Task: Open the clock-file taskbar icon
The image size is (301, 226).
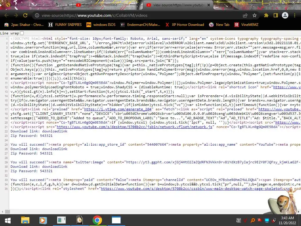Action: (79, 220)
